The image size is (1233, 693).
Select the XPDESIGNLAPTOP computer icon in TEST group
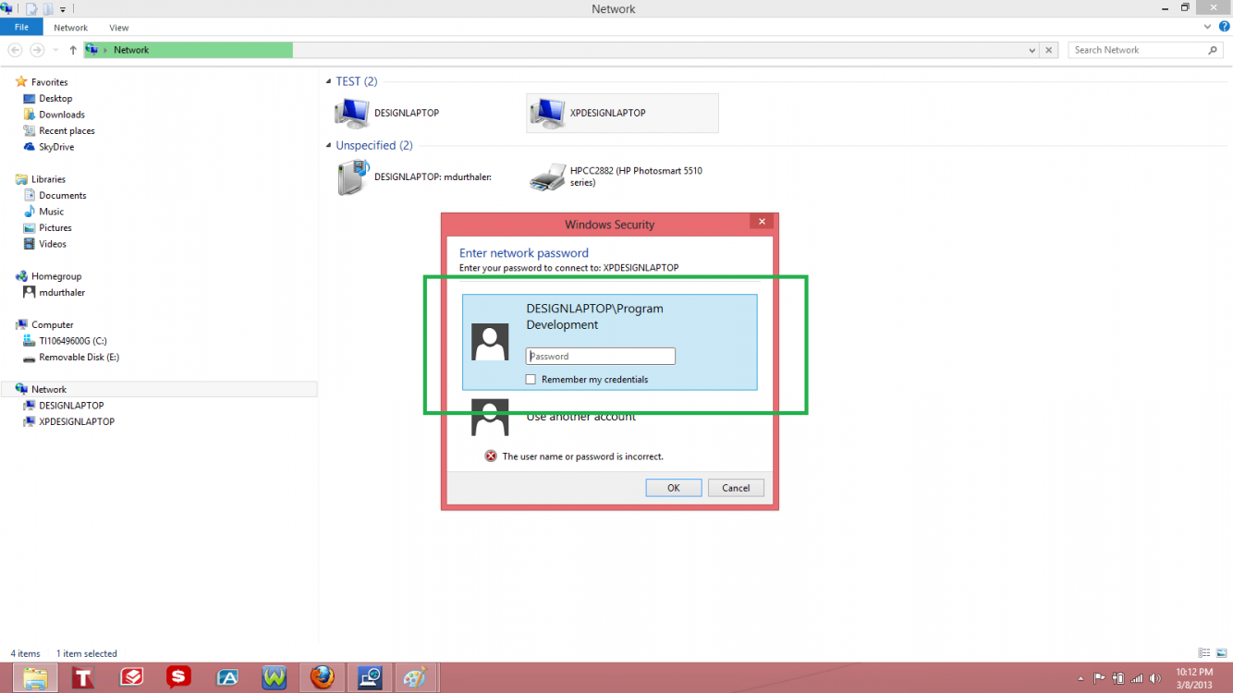click(547, 113)
